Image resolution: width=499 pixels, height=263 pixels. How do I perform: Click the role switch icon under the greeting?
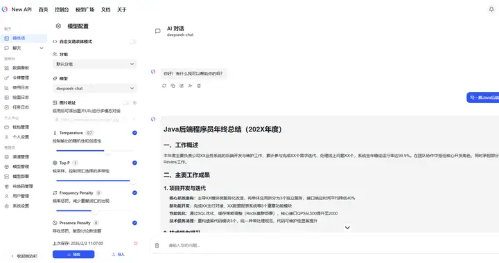point(190,86)
